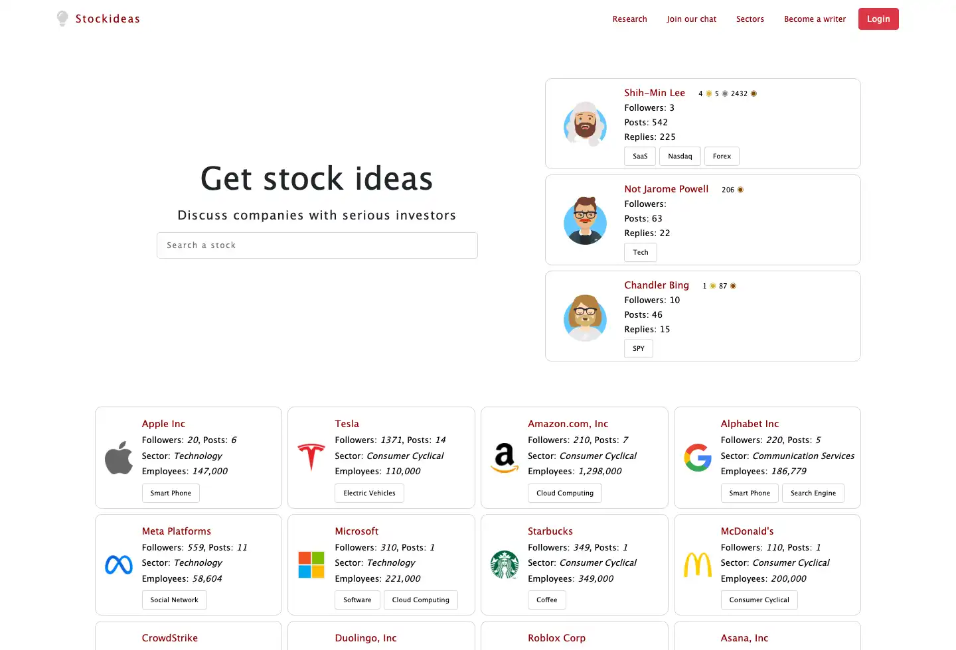This screenshot has width=956, height=650.
Task: Select the Electric Vehicles tag under Tesla
Action: pos(369,493)
